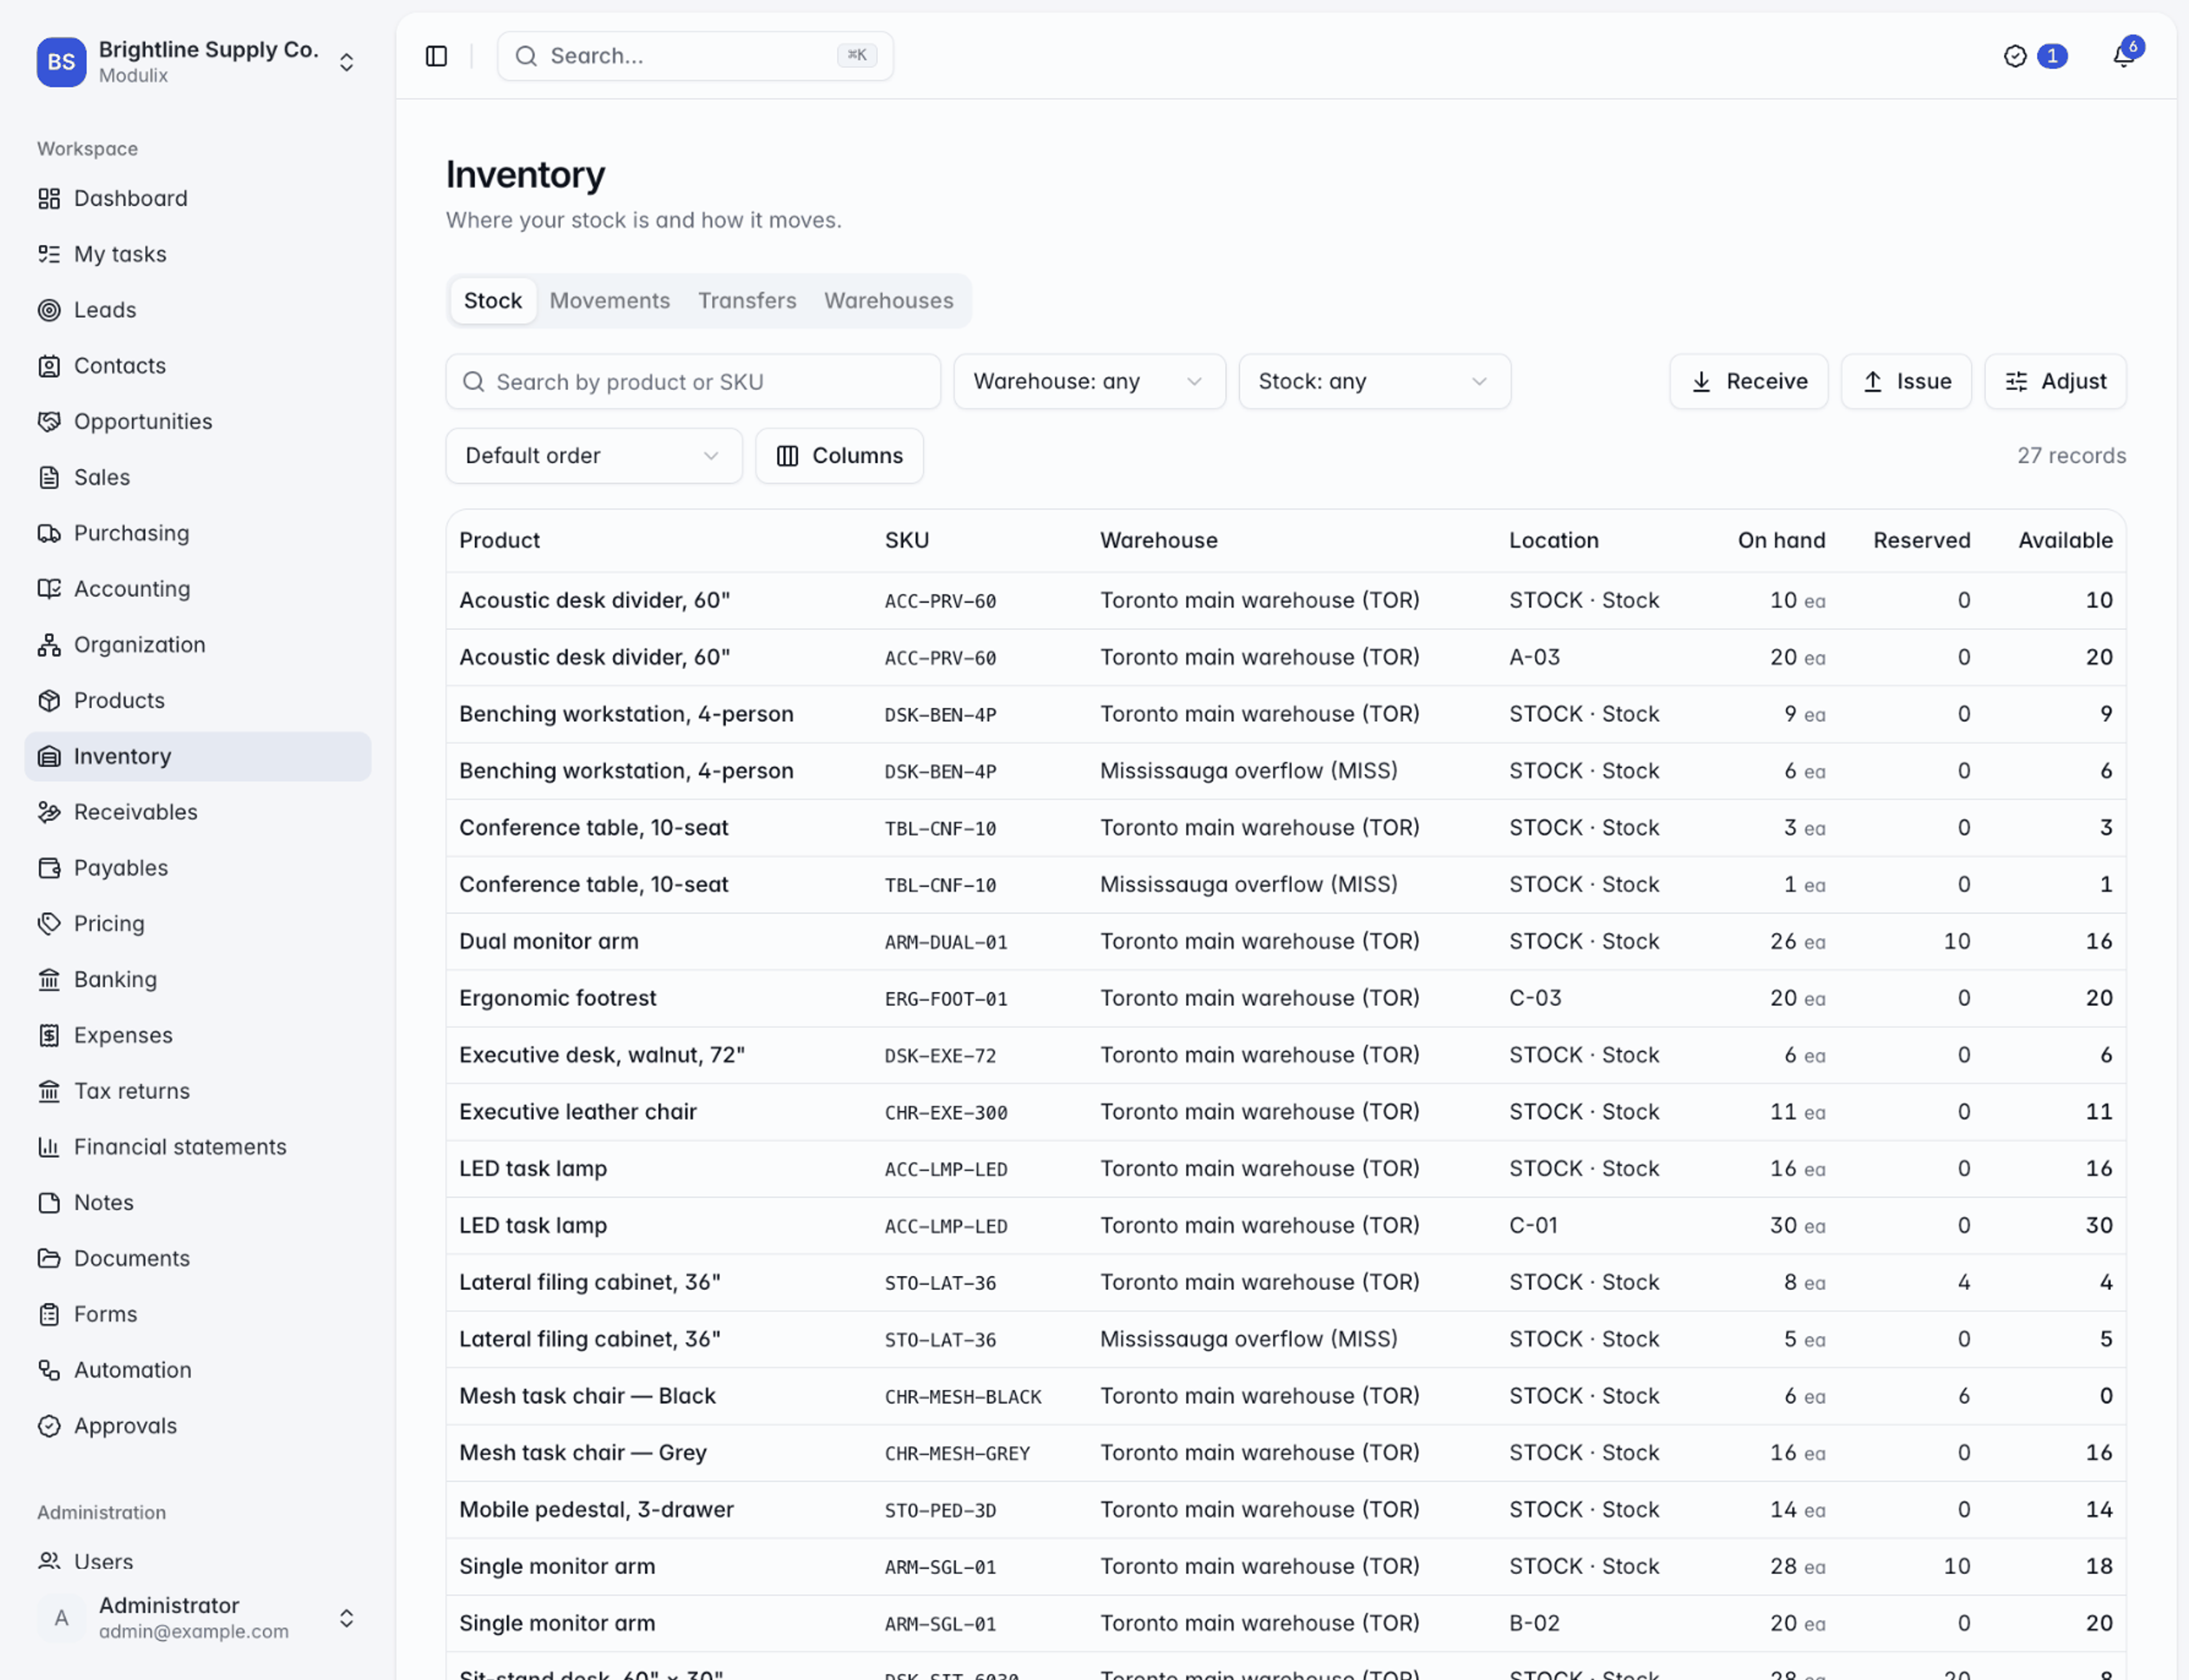Focus the global Search field
2189x1680 pixels.
pyautogui.click(x=695, y=56)
